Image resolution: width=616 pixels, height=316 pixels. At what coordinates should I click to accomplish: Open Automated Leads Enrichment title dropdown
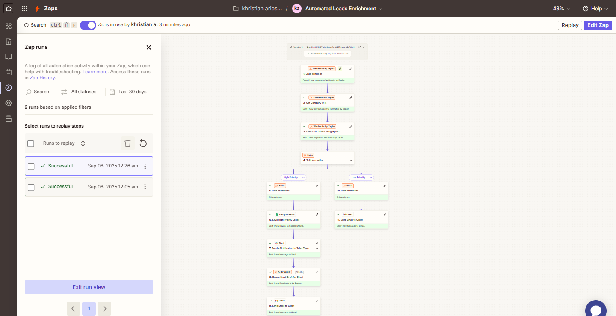(380, 9)
